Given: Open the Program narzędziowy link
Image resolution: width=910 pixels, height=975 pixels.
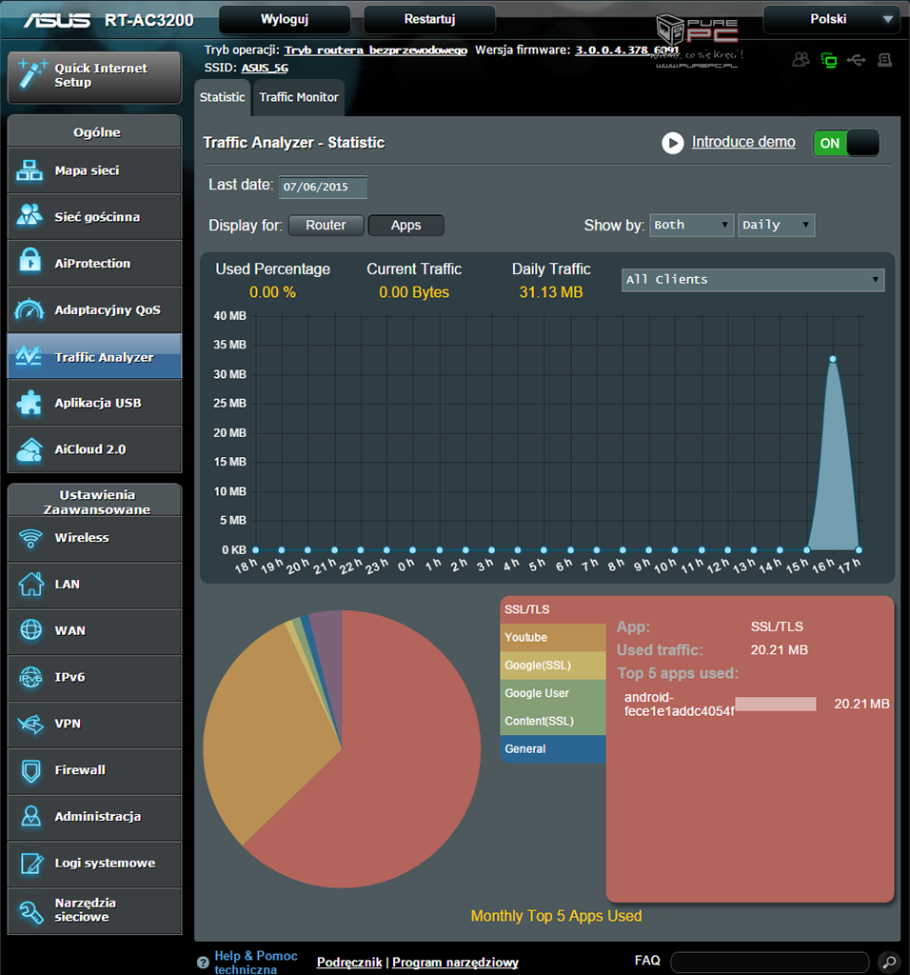Looking at the screenshot, I should (455, 962).
